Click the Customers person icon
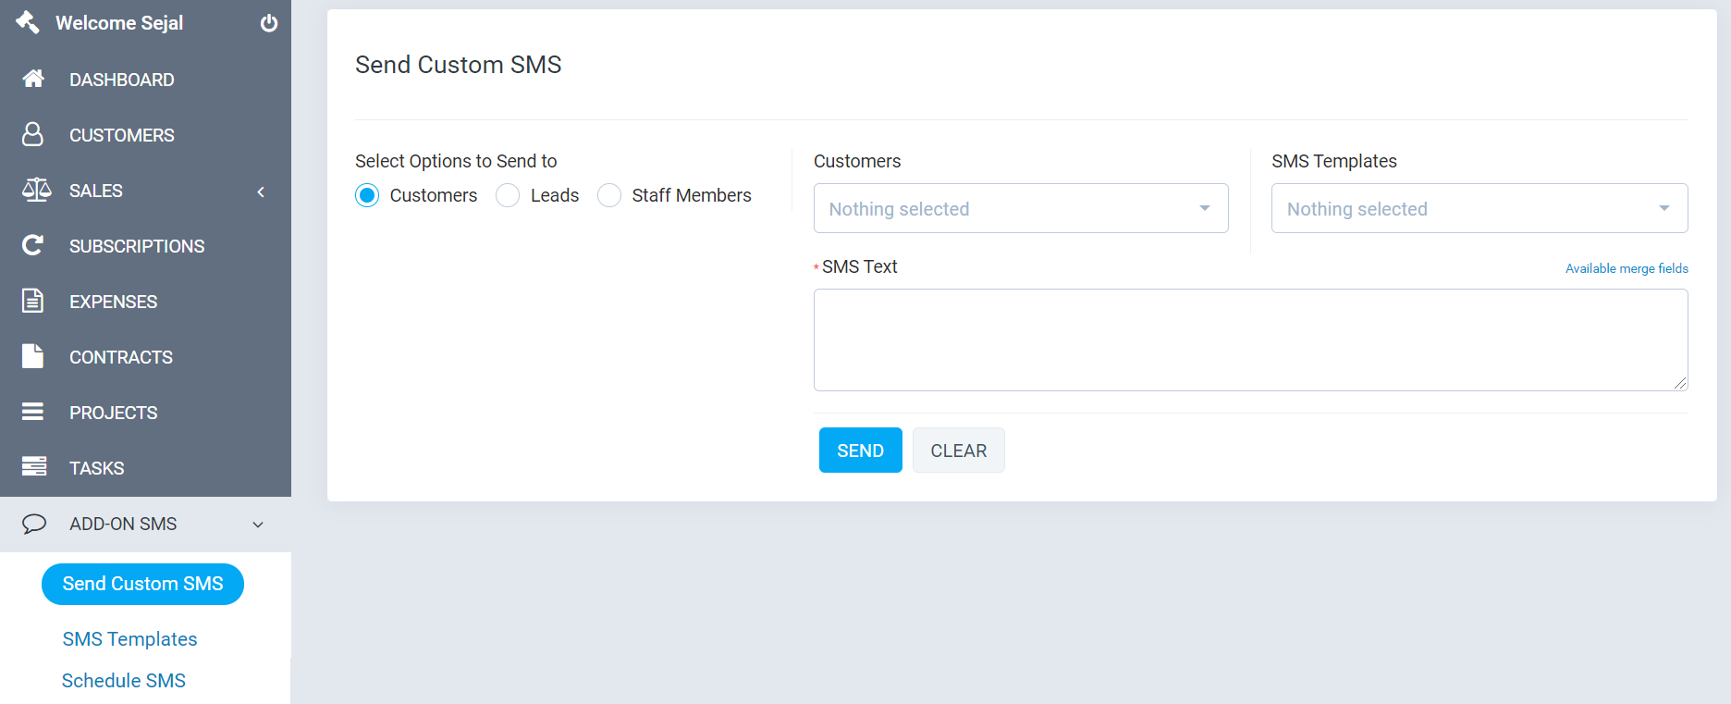 (x=33, y=134)
